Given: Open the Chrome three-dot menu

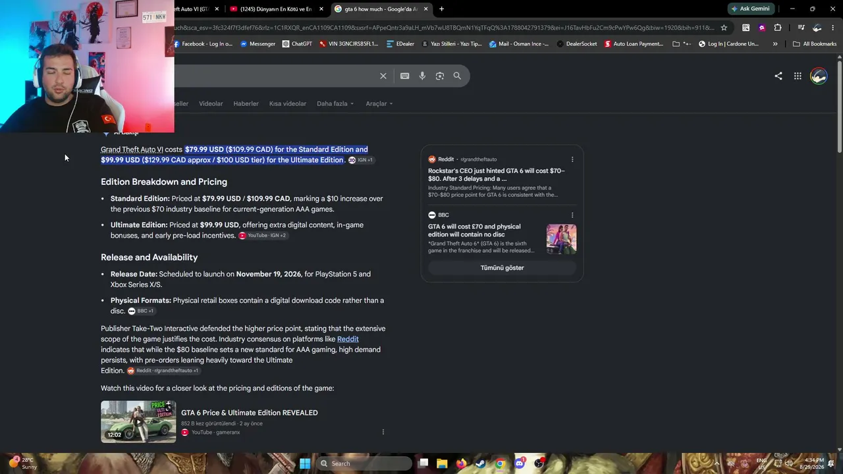Looking at the screenshot, I should point(832,28).
